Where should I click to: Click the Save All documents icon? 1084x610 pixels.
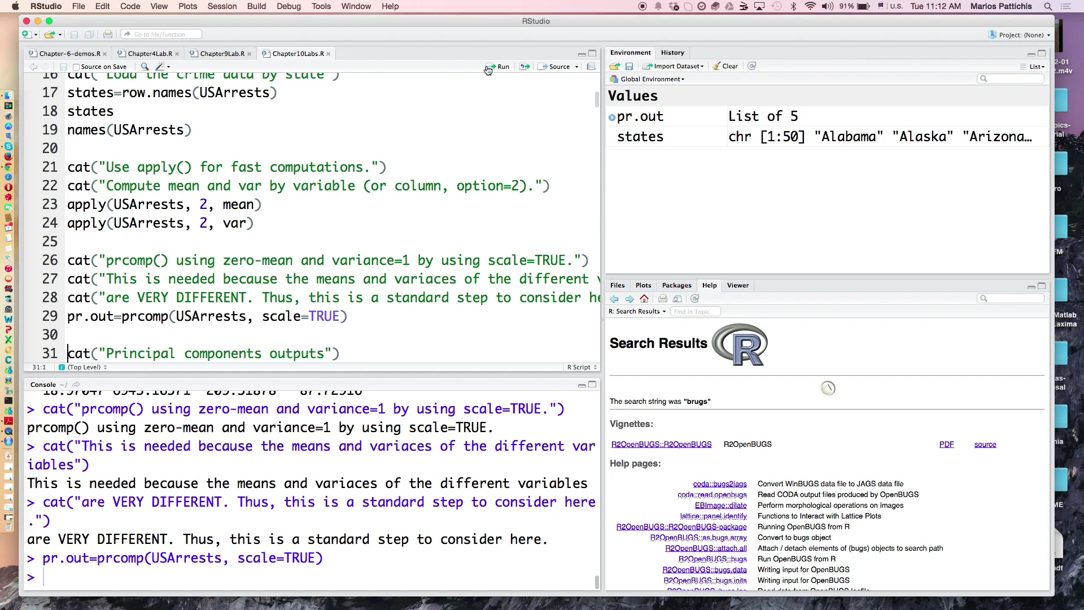pyautogui.click(x=89, y=34)
